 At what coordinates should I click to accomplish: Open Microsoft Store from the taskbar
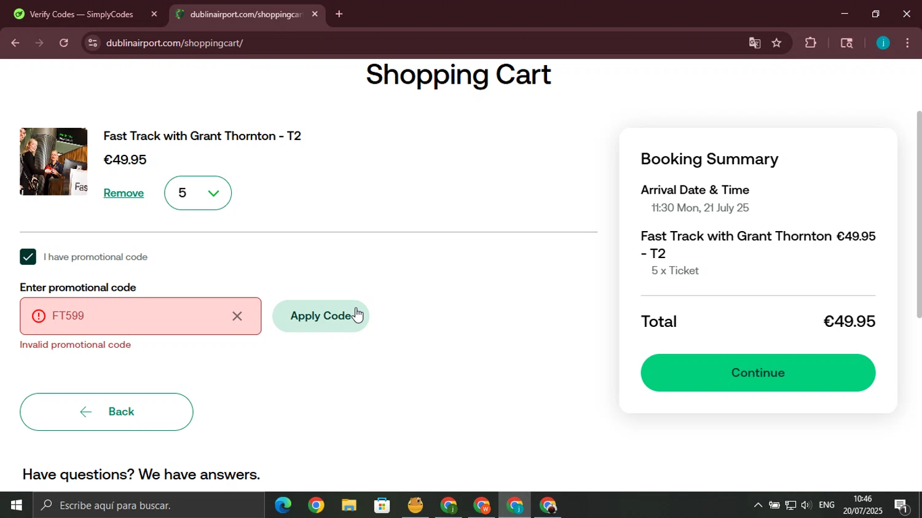tap(382, 505)
